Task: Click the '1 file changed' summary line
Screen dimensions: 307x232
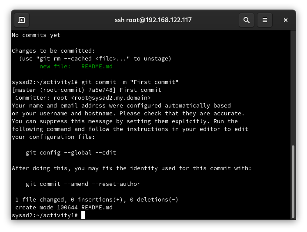Action: 97,200
